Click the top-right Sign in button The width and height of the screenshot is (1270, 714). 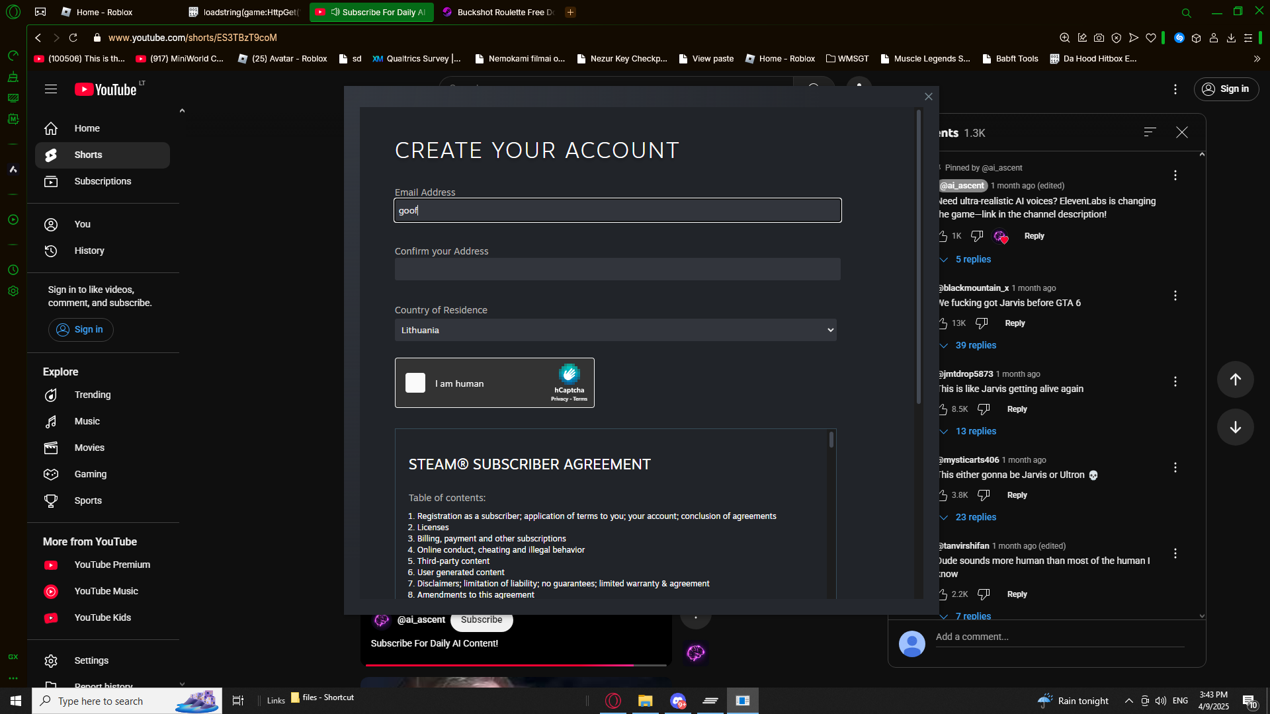click(1226, 89)
